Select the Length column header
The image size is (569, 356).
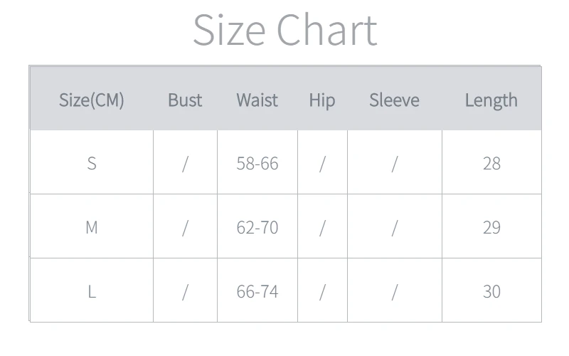tap(491, 100)
